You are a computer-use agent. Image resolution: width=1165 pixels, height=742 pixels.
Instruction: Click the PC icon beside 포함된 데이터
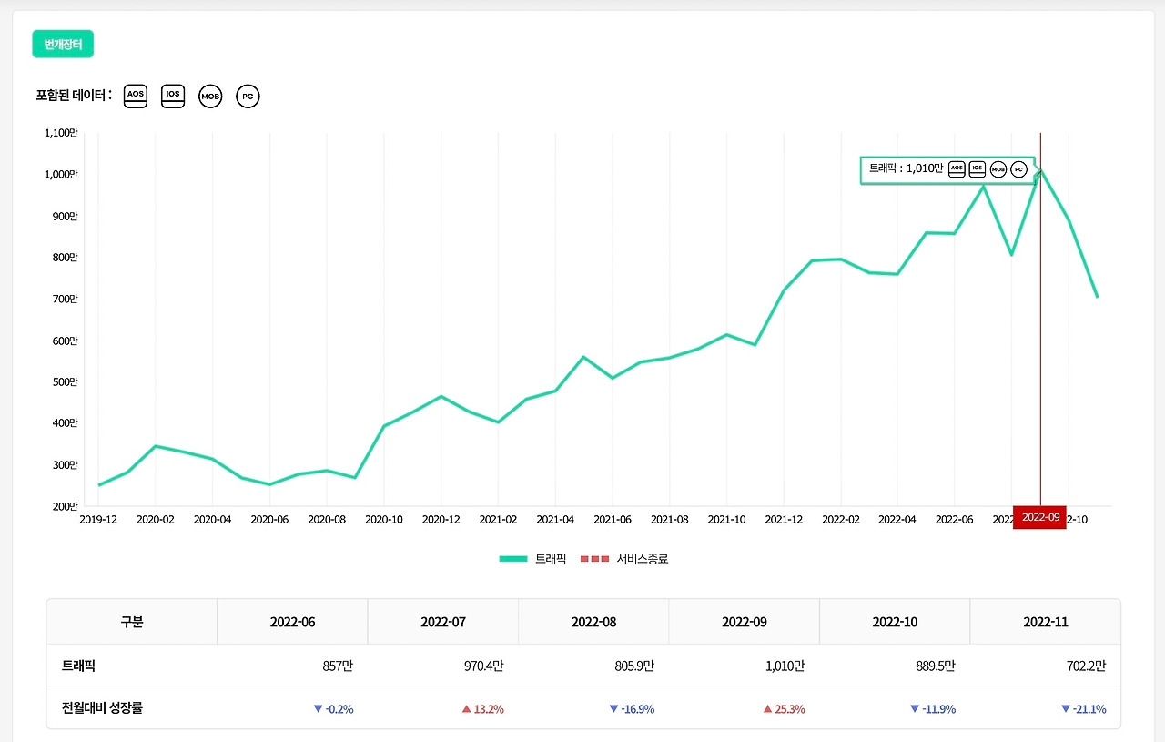pos(248,96)
